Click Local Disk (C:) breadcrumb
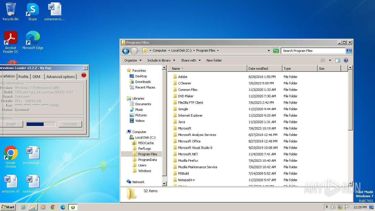This screenshot has height=211, width=375. coord(181,50)
